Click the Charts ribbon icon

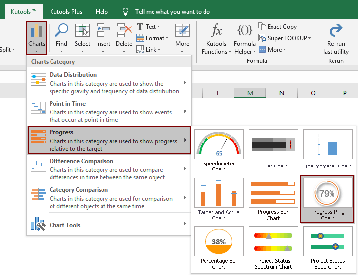pos(36,36)
